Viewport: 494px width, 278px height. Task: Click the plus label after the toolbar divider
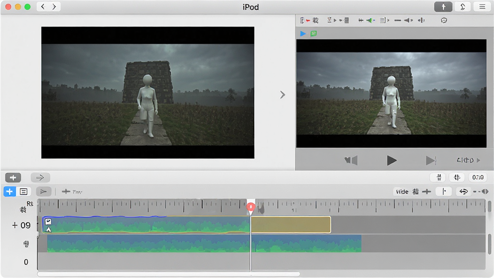(x=72, y=192)
